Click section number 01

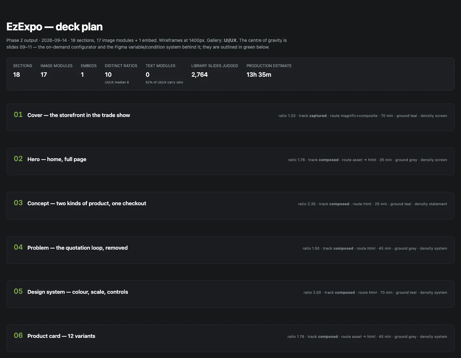[18, 115]
